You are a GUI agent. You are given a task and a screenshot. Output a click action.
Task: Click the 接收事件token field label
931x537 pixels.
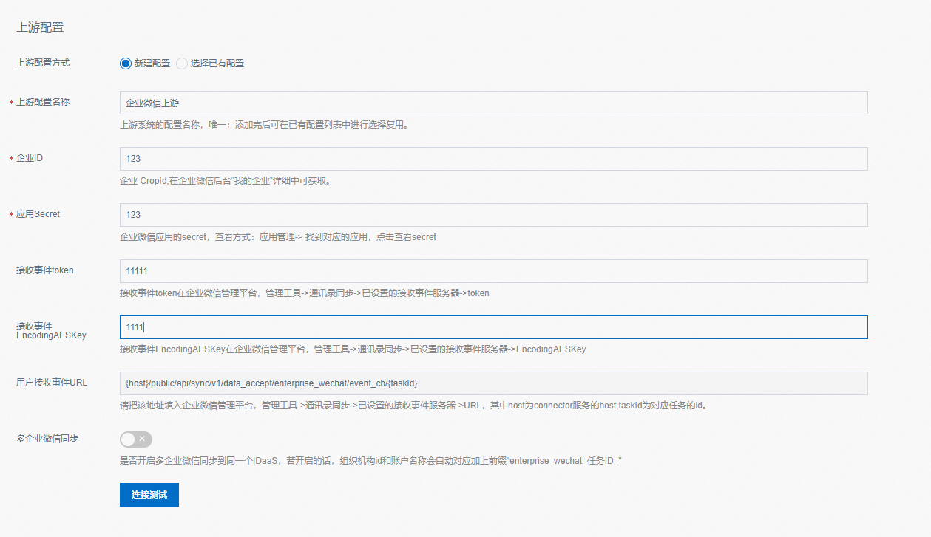click(x=45, y=270)
